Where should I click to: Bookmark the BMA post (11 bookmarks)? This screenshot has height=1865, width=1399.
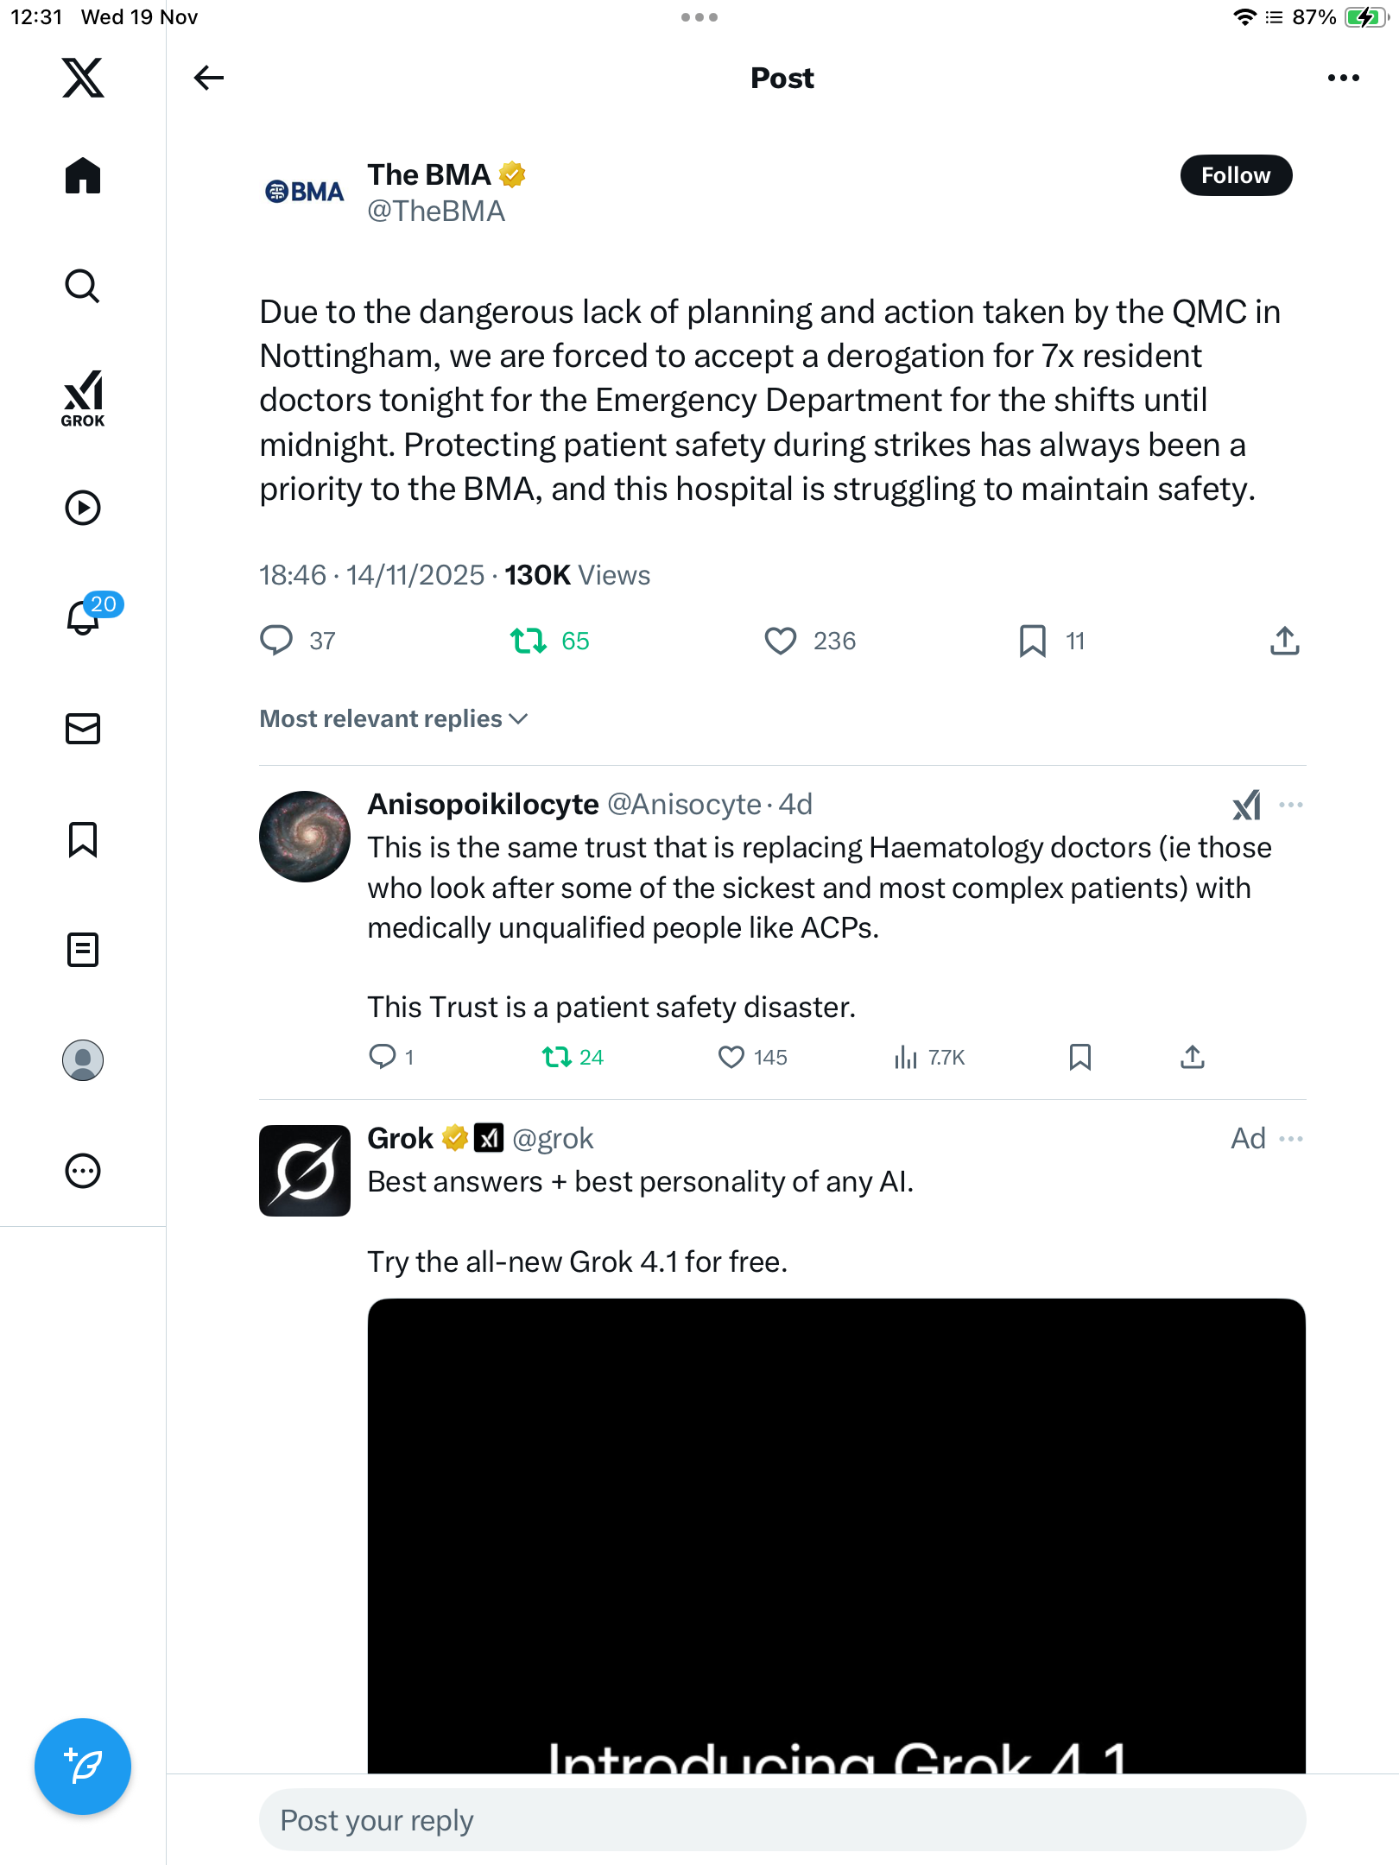tap(1032, 641)
